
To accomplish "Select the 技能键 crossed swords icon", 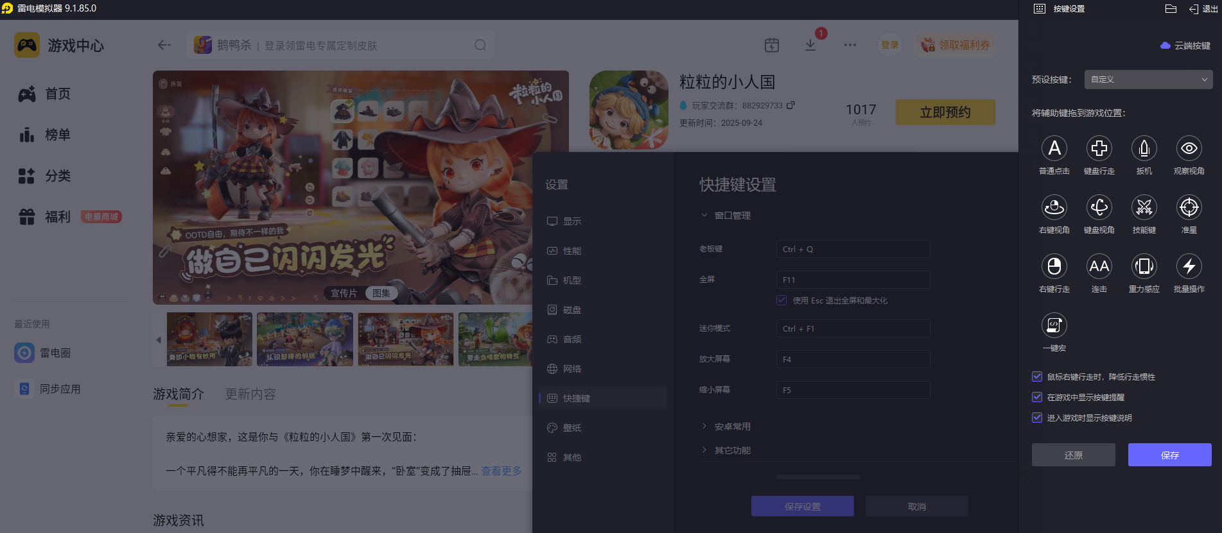I will (x=1144, y=207).
